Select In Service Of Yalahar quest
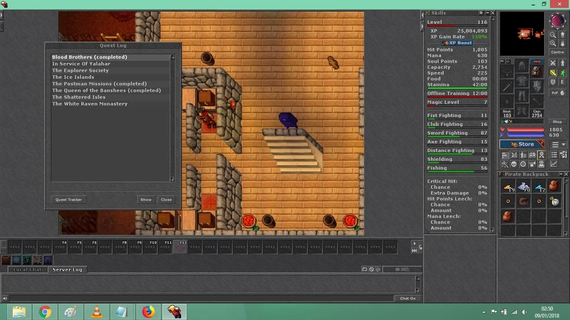This screenshot has height=320, width=570. tap(111, 64)
